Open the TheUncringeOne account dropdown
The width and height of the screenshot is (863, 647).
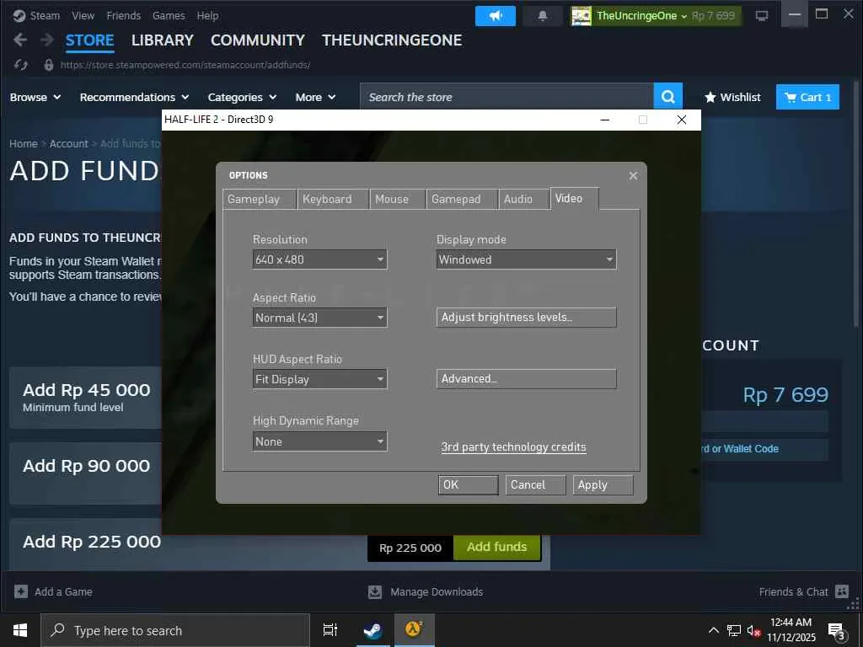pos(641,16)
